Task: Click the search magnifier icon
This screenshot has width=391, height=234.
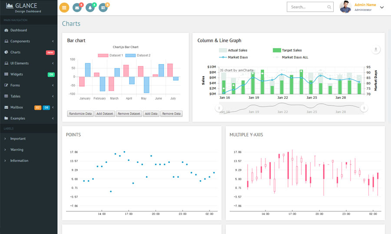Action: tap(328, 7)
